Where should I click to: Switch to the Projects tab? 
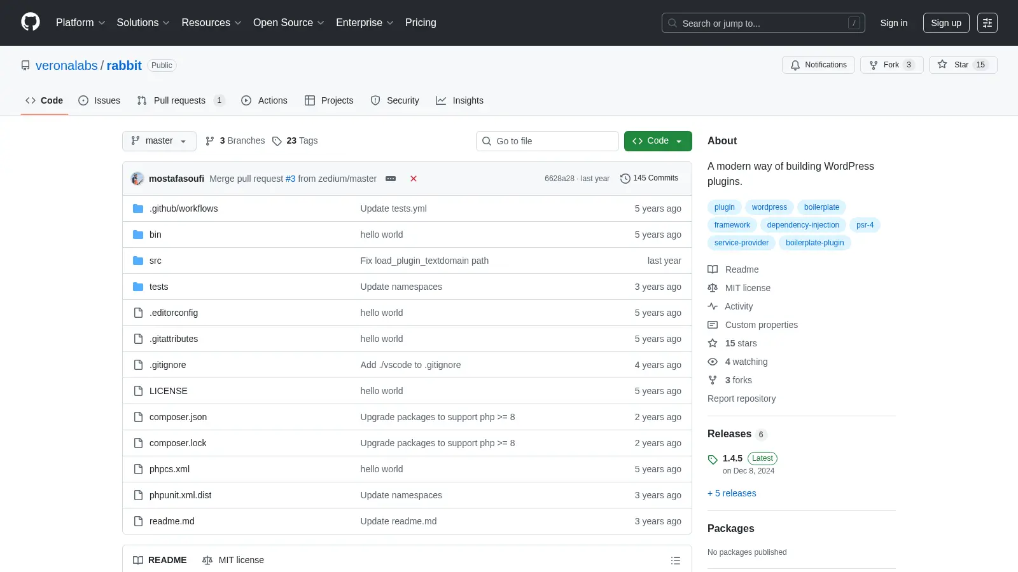coord(329,100)
